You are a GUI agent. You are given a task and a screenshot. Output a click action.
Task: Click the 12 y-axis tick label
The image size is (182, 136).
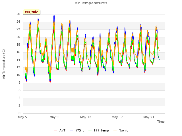pyautogui.click(x=18, y=67)
